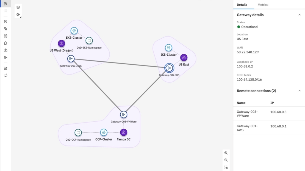Click the gateway branching icon in the sidebar

click(5, 57)
